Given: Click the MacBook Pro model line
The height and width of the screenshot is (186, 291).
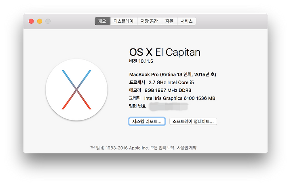Looking at the screenshot, I should pyautogui.click(x=173, y=74).
